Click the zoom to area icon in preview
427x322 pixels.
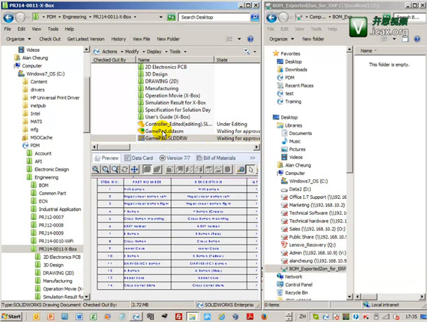coord(106,169)
